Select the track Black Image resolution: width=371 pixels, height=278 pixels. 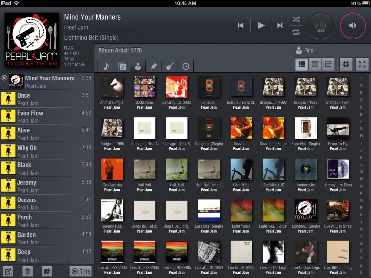47,168
